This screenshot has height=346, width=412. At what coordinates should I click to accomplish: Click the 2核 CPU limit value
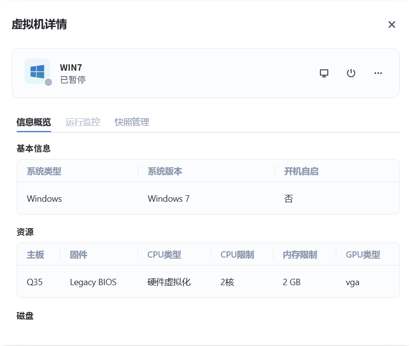point(227,282)
